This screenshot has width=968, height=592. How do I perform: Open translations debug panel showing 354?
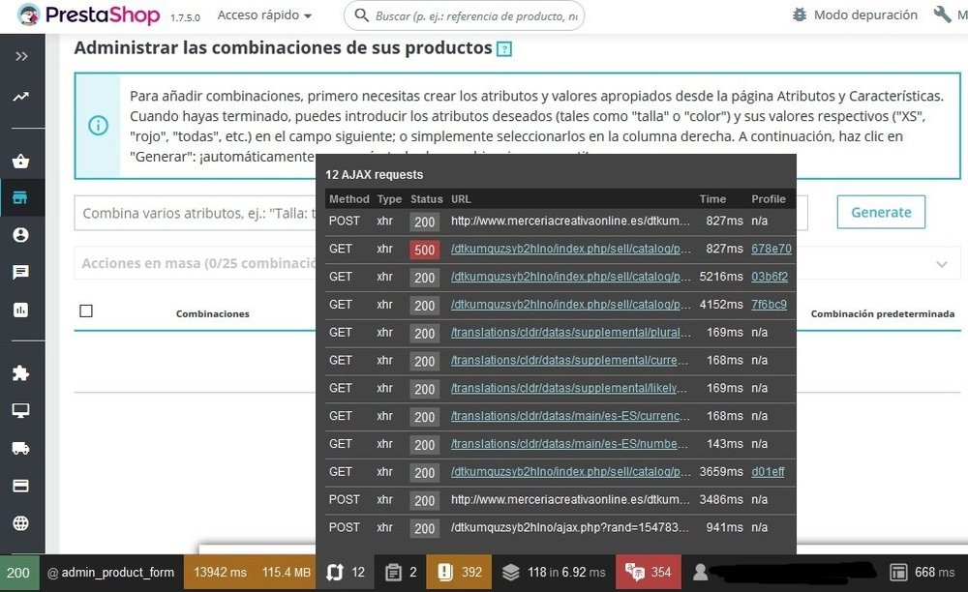pyautogui.click(x=647, y=572)
